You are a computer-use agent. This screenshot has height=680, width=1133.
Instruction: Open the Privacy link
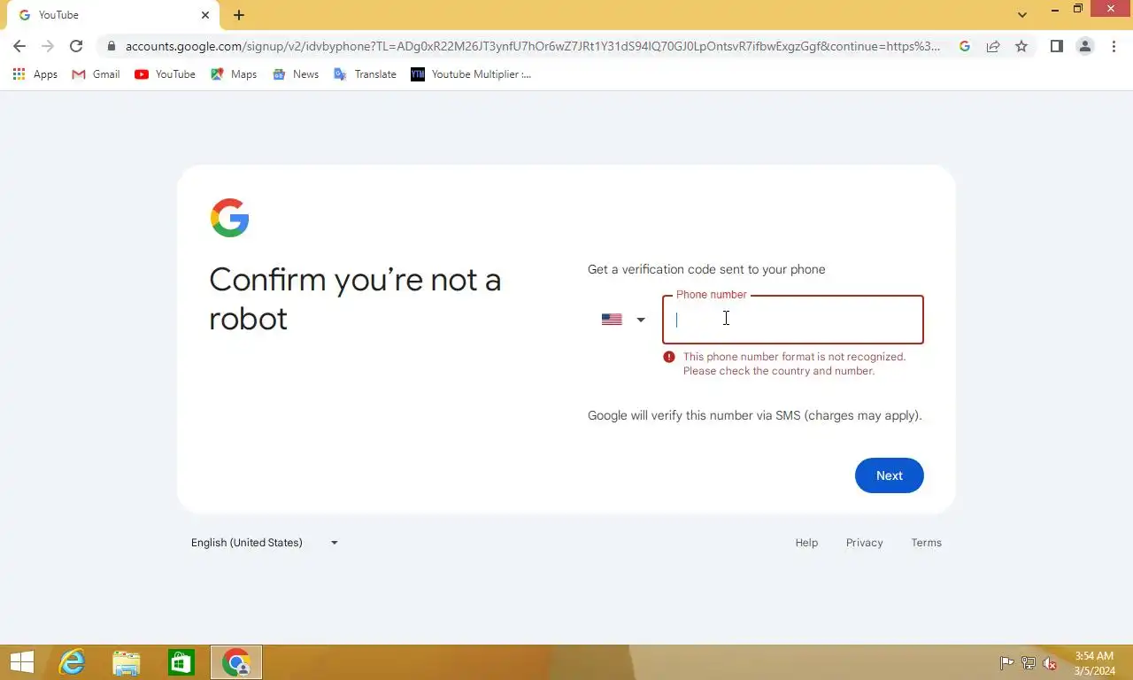pyautogui.click(x=864, y=543)
